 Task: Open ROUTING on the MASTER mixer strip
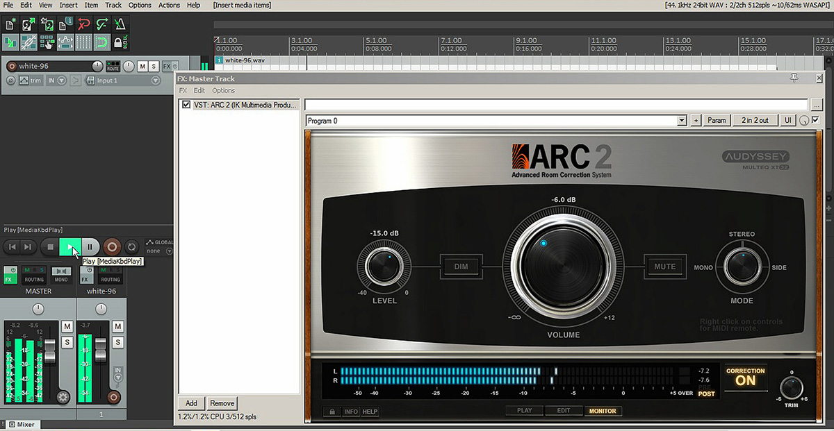point(34,275)
